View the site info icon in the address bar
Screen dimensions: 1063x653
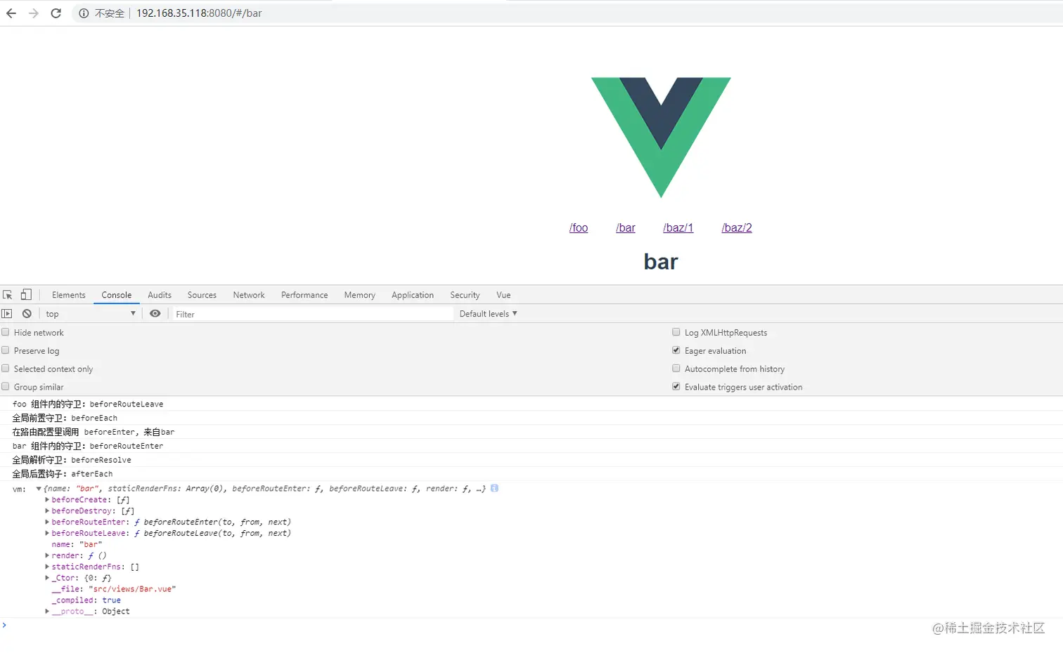(x=84, y=13)
